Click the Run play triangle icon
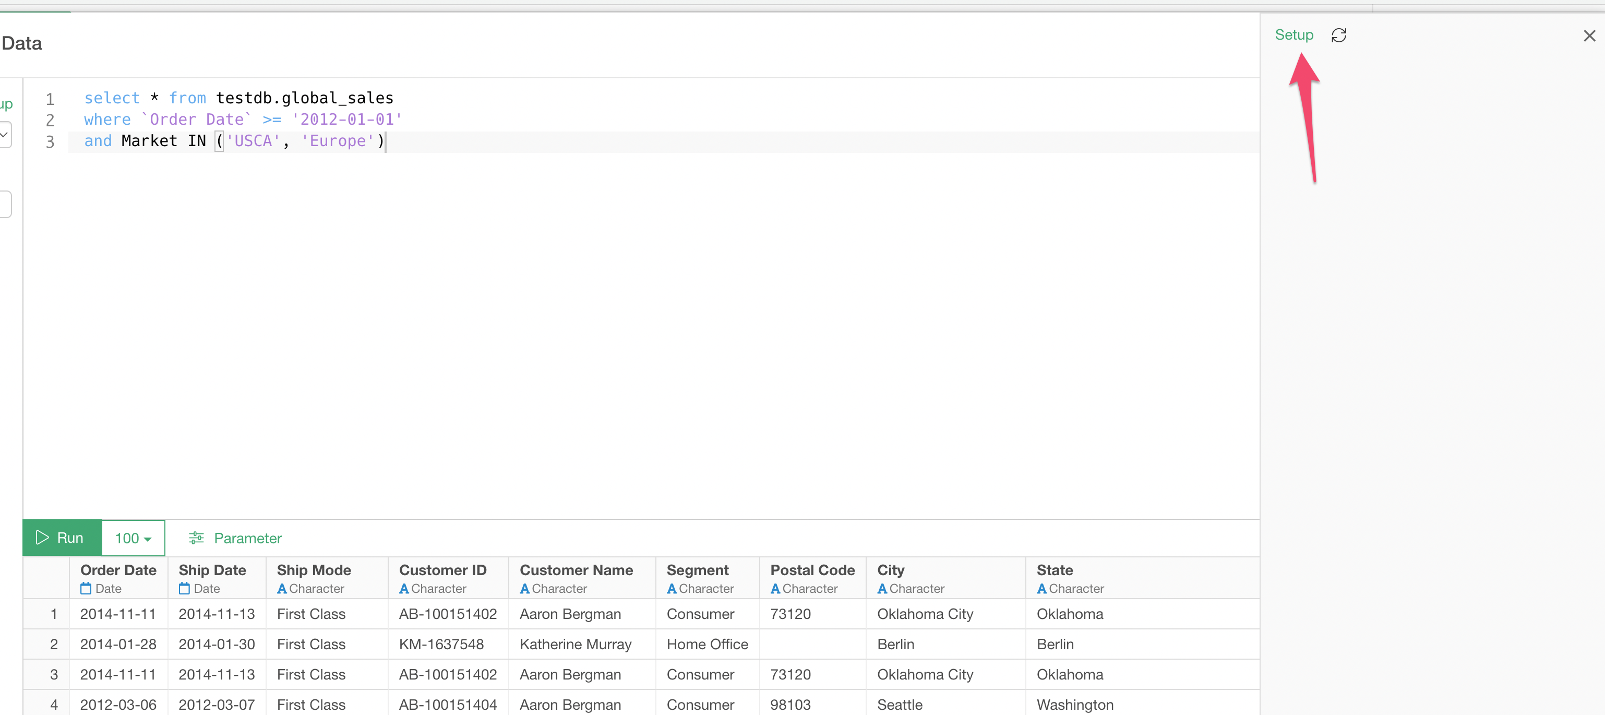This screenshot has height=715, width=1605. pyautogui.click(x=42, y=538)
